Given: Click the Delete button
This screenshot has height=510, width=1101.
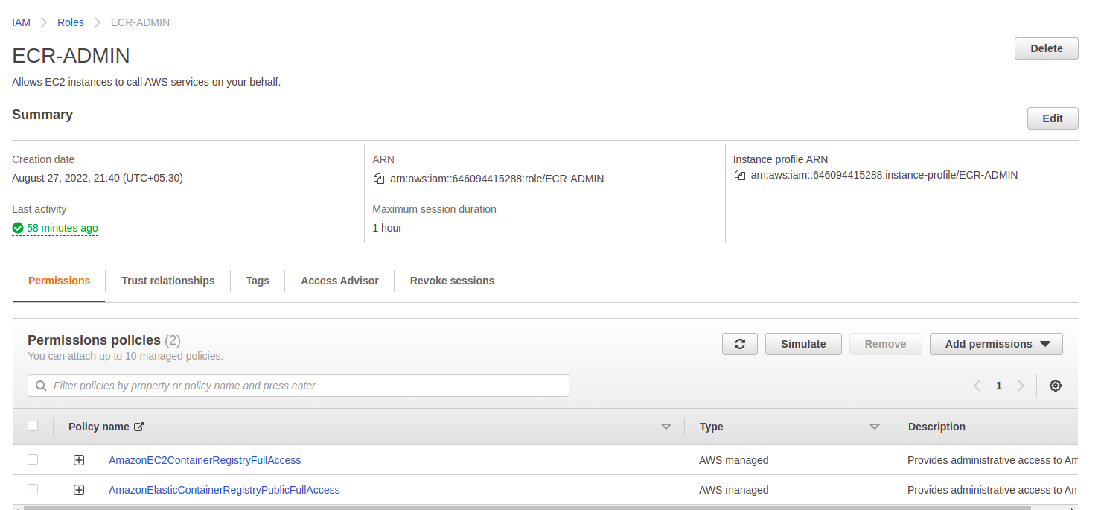Looking at the screenshot, I should tap(1046, 48).
